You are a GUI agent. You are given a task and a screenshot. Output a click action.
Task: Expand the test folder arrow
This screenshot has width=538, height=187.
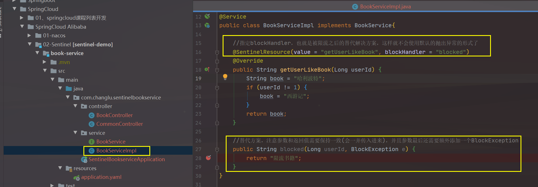coord(52,185)
